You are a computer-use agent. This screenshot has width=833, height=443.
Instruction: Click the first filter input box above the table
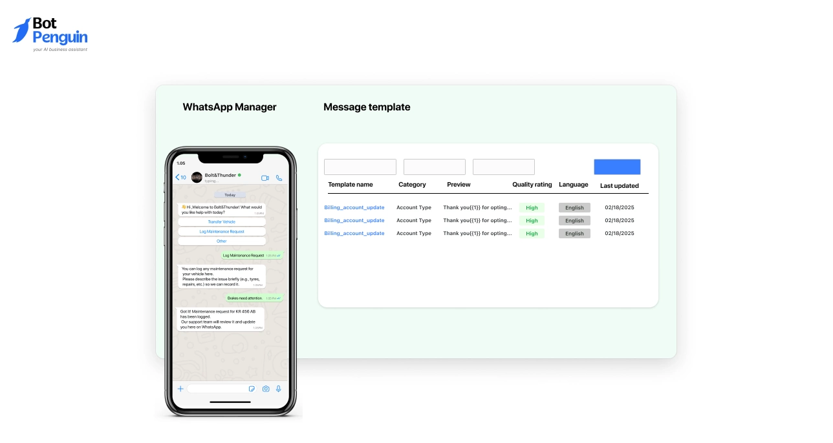click(360, 167)
